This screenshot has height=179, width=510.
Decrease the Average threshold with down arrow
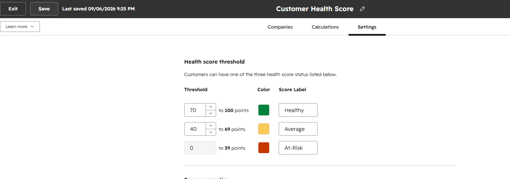pos(211,132)
